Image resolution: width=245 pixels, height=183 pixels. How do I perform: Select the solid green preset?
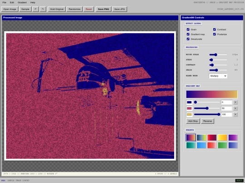222,145
